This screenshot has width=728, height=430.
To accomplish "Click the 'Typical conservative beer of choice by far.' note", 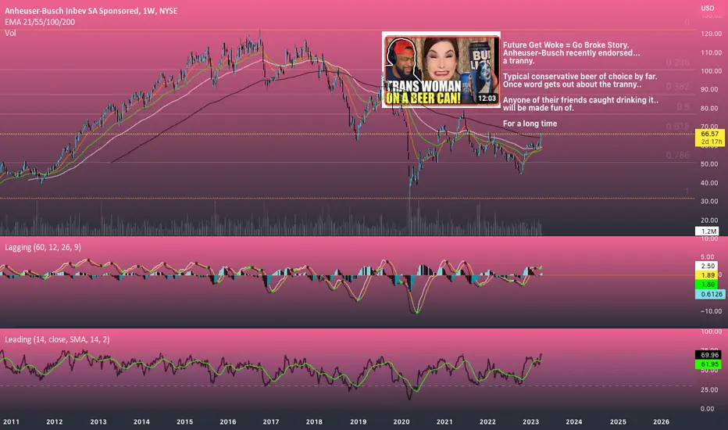I will coord(580,77).
